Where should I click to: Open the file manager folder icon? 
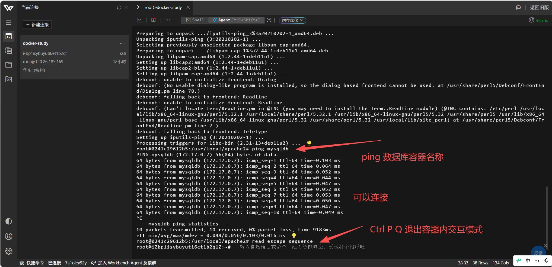(x=9, y=65)
